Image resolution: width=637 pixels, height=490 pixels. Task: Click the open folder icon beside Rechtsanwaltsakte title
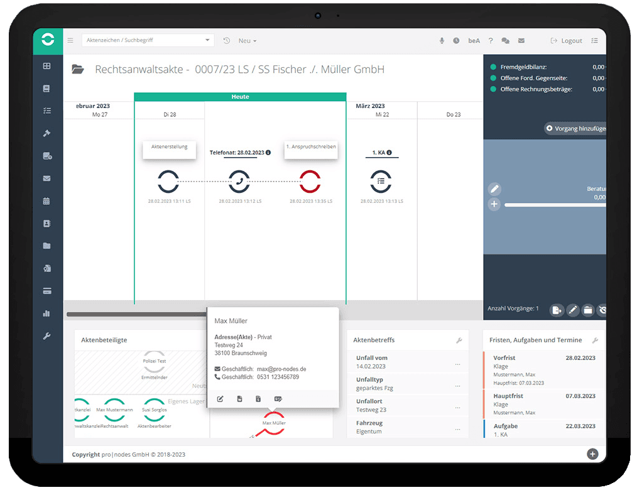(78, 69)
